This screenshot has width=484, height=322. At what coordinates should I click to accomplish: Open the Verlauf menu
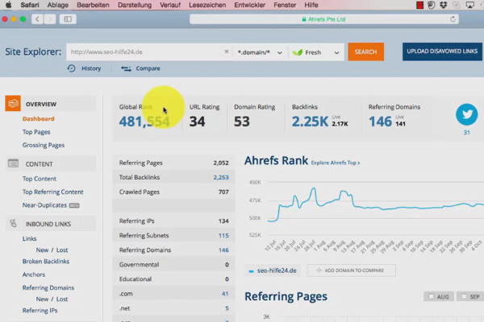point(170,5)
